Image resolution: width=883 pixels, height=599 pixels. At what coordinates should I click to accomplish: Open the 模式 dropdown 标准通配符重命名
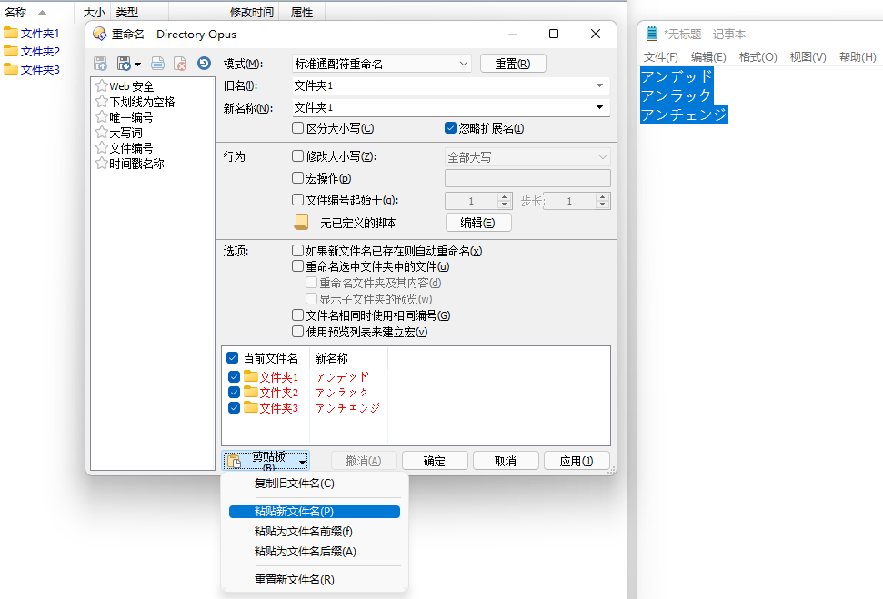(x=382, y=64)
